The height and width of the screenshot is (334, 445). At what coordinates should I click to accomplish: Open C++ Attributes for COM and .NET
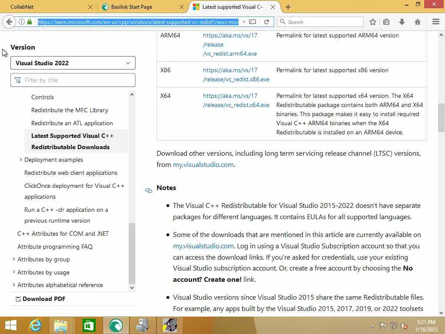[x=63, y=234]
